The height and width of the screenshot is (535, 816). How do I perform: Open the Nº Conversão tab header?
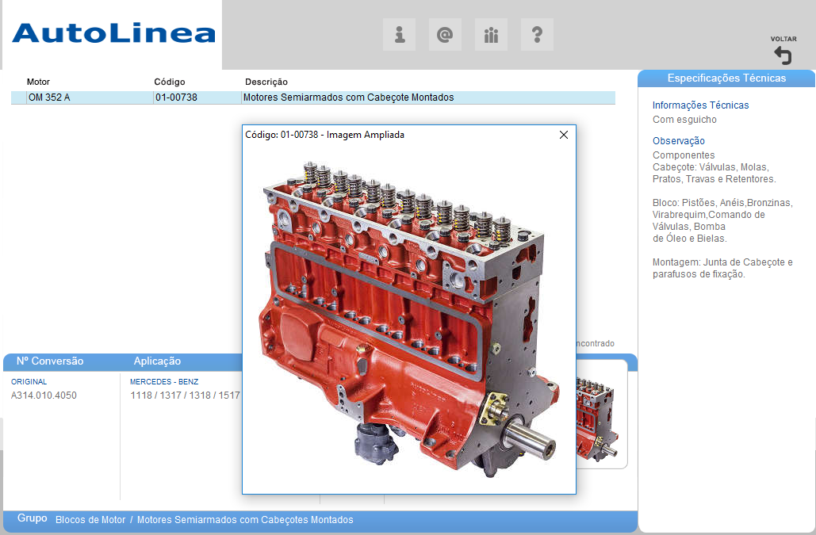(50, 361)
